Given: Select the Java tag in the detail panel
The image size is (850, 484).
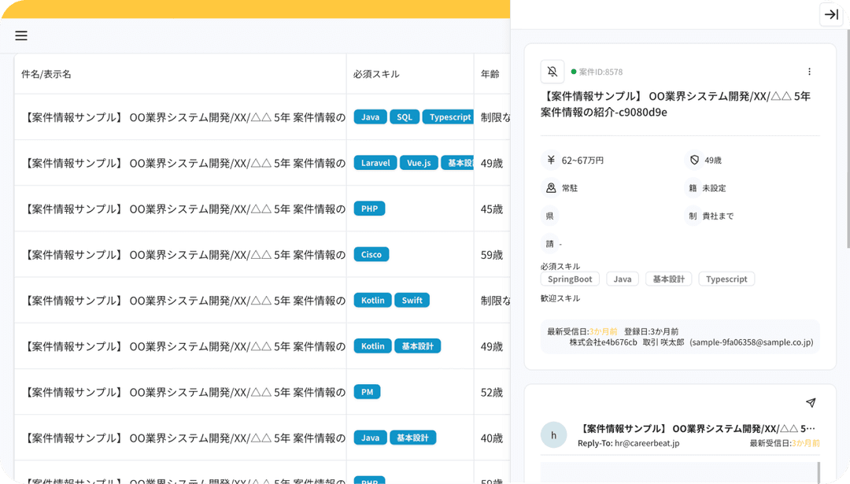Looking at the screenshot, I should coord(623,279).
